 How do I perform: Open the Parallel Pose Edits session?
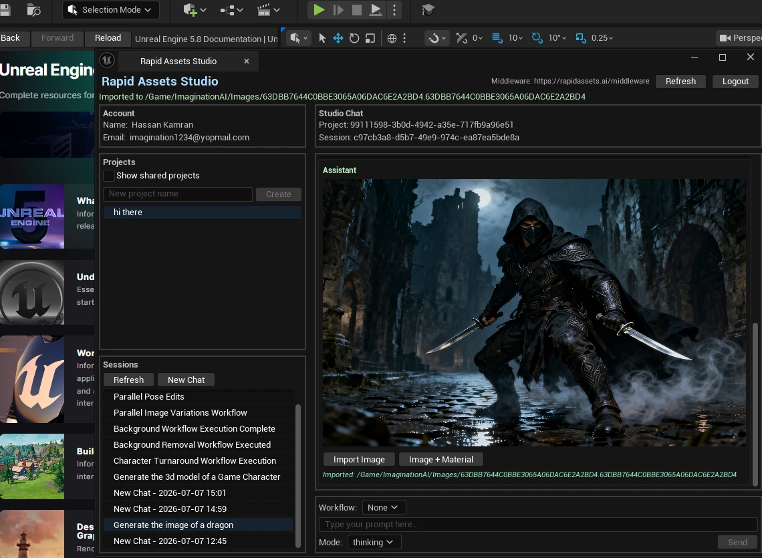[199, 397]
